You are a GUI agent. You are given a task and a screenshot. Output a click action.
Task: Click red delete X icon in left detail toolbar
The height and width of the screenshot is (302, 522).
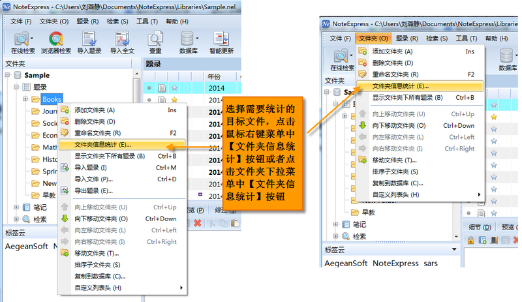tap(198, 223)
